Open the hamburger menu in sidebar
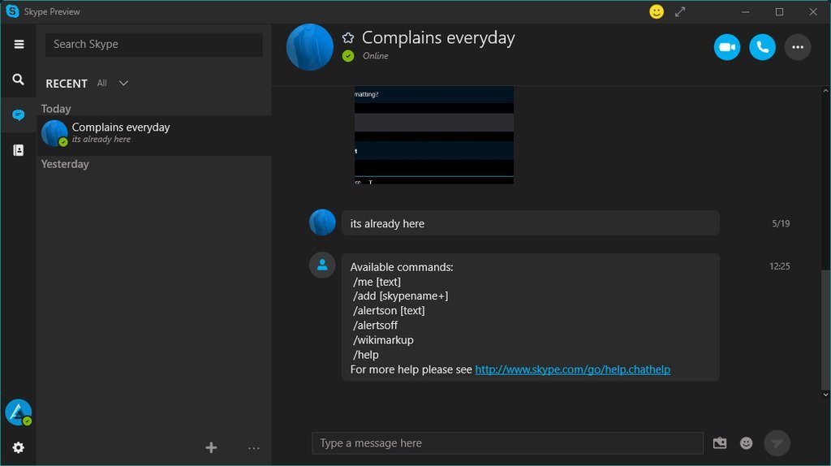 (x=19, y=45)
